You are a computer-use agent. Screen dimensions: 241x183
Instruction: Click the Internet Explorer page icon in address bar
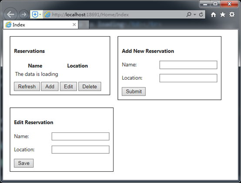pos(47,15)
